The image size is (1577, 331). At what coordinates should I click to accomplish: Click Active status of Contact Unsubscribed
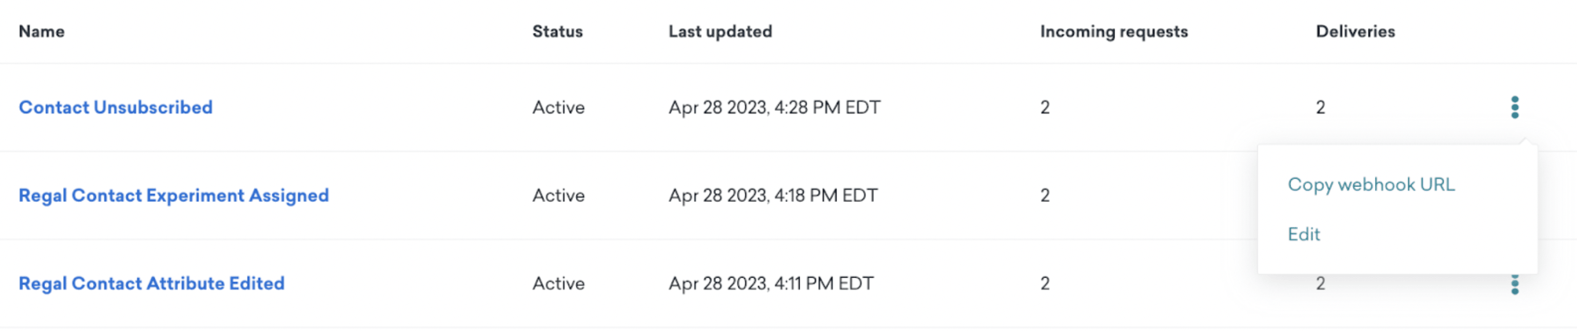(558, 107)
